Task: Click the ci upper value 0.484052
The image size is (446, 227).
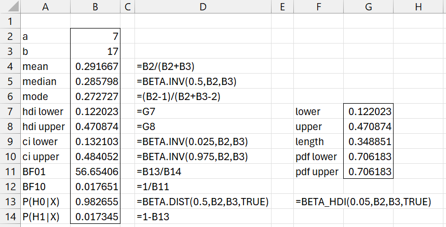Action: point(96,157)
